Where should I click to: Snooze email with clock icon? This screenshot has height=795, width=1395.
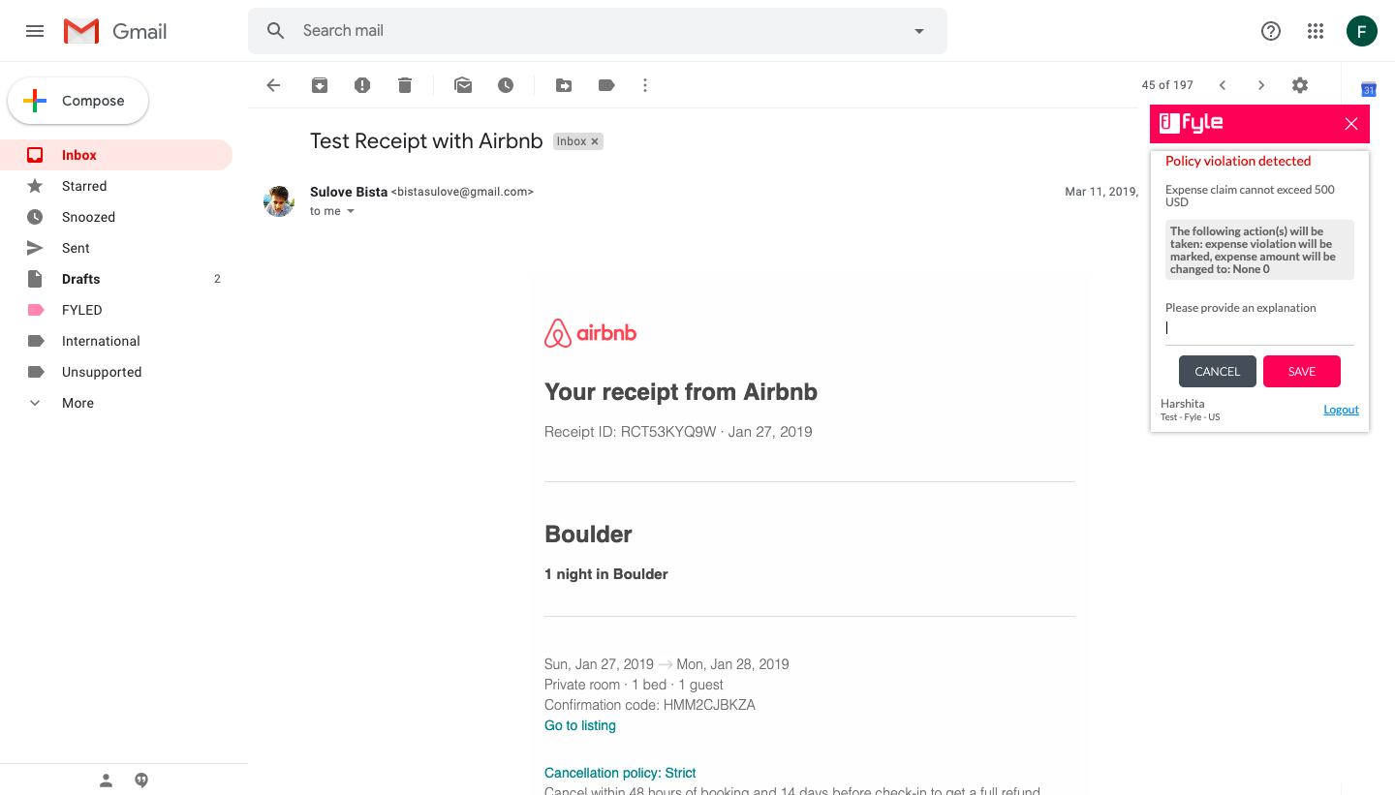point(506,85)
